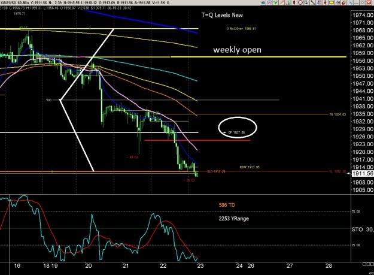Viewport: 374px width, 275px height.
Task: Click the current price tag 1911.56
Action: point(363,174)
